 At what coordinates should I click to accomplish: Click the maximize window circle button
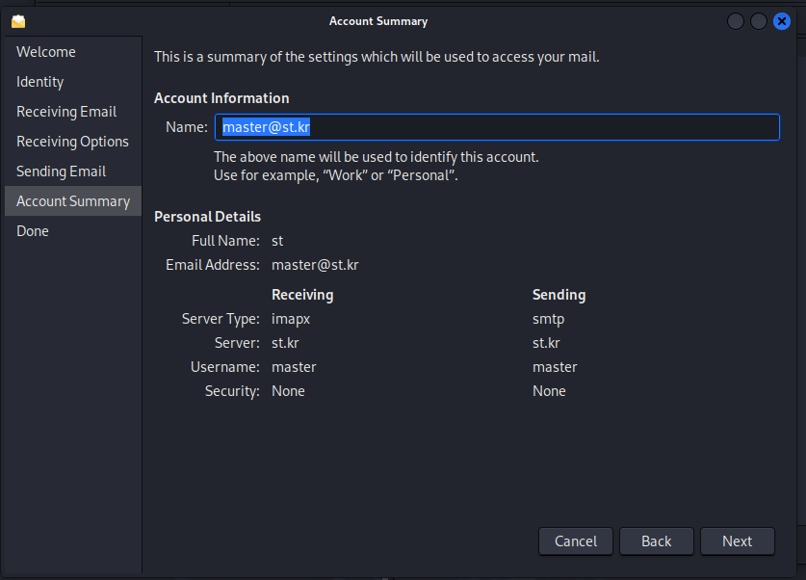coord(758,21)
